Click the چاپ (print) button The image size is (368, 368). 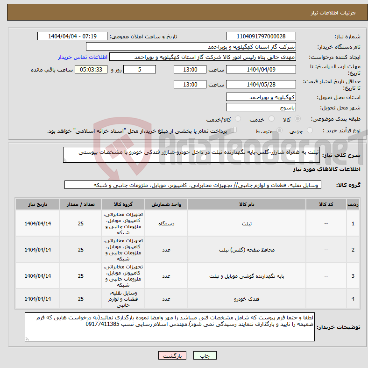pyautogui.click(x=205, y=355)
